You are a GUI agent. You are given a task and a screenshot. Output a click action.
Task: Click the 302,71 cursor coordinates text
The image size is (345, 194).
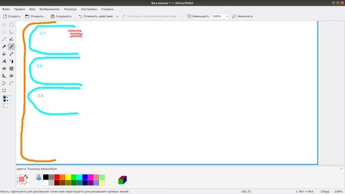click(x=246, y=192)
